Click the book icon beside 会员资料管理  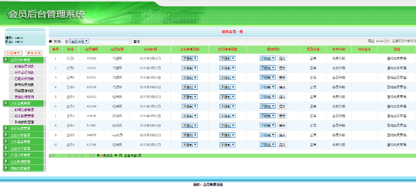(6, 60)
